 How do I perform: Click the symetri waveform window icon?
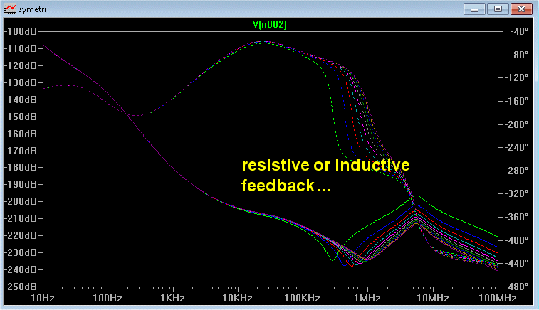tap(10, 9)
